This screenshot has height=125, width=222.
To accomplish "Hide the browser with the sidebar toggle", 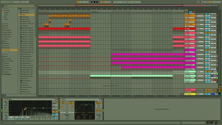I will point(2,6).
